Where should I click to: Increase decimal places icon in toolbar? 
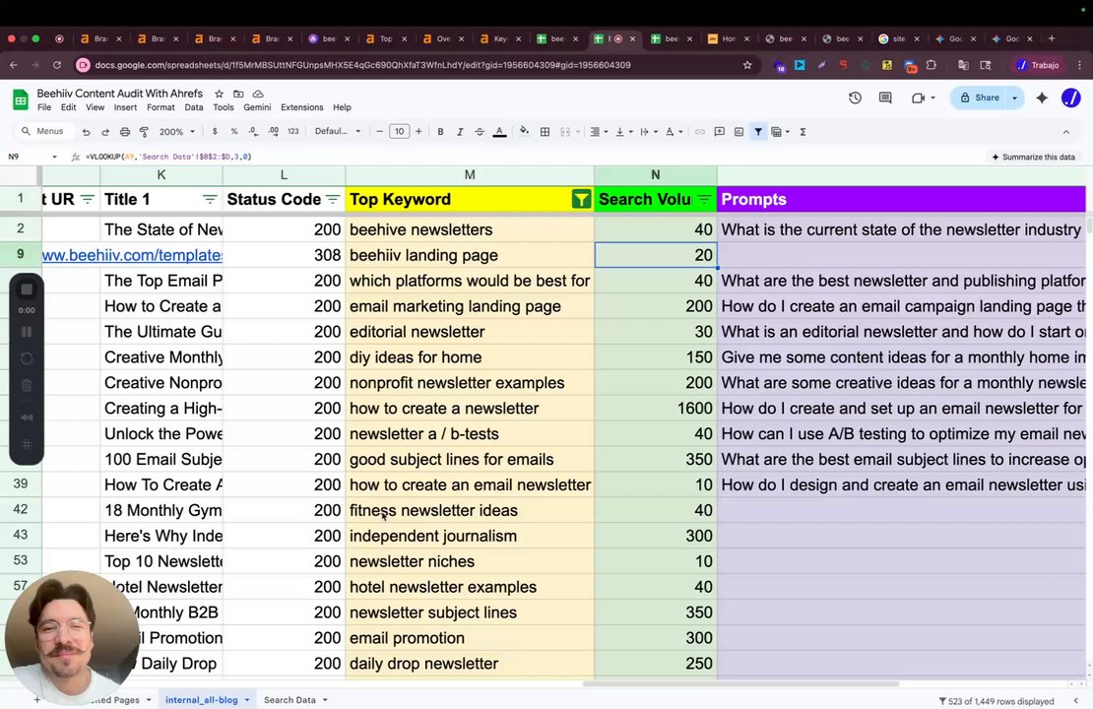(274, 132)
